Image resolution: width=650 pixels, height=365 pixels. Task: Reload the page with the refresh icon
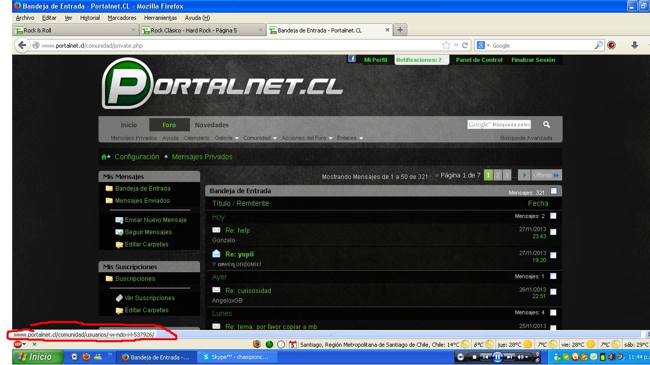tap(465, 45)
